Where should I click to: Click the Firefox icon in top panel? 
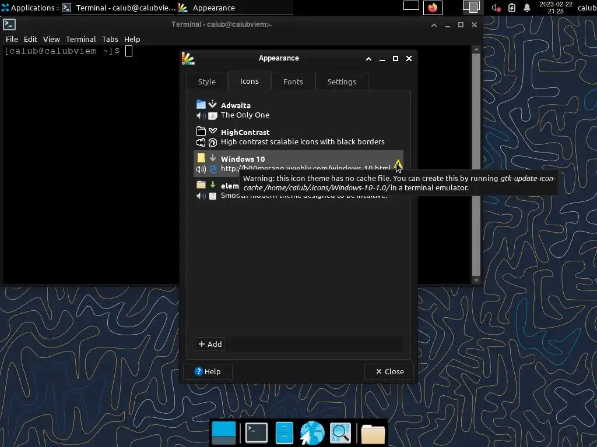[x=433, y=8]
